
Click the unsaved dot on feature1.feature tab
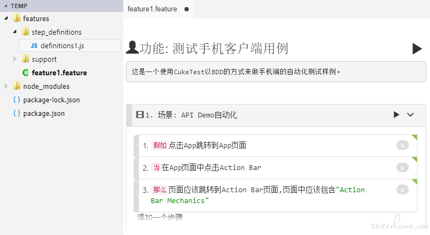[x=187, y=9]
